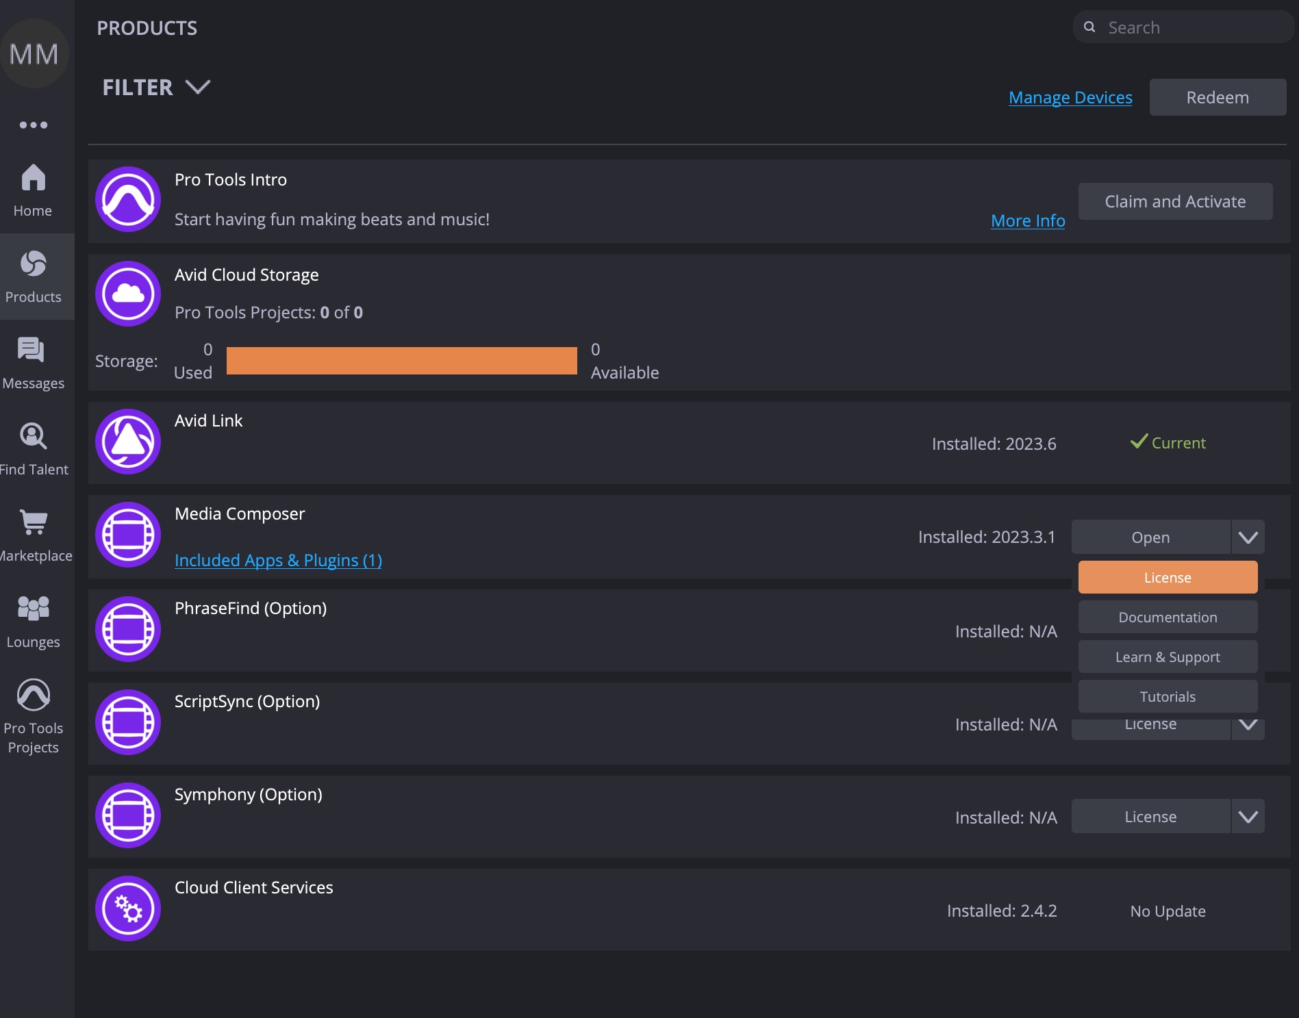
Task: Click the Cloud Client Services gears icon
Action: pyautogui.click(x=128, y=908)
